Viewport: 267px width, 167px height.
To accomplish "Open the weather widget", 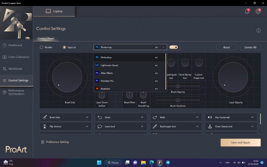I will pyautogui.click(x=8, y=162).
